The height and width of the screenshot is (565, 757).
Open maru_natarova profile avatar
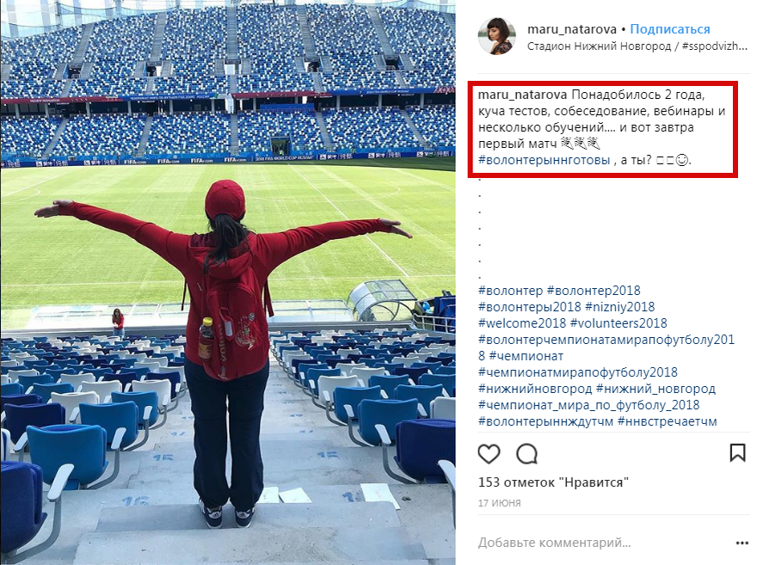click(497, 36)
